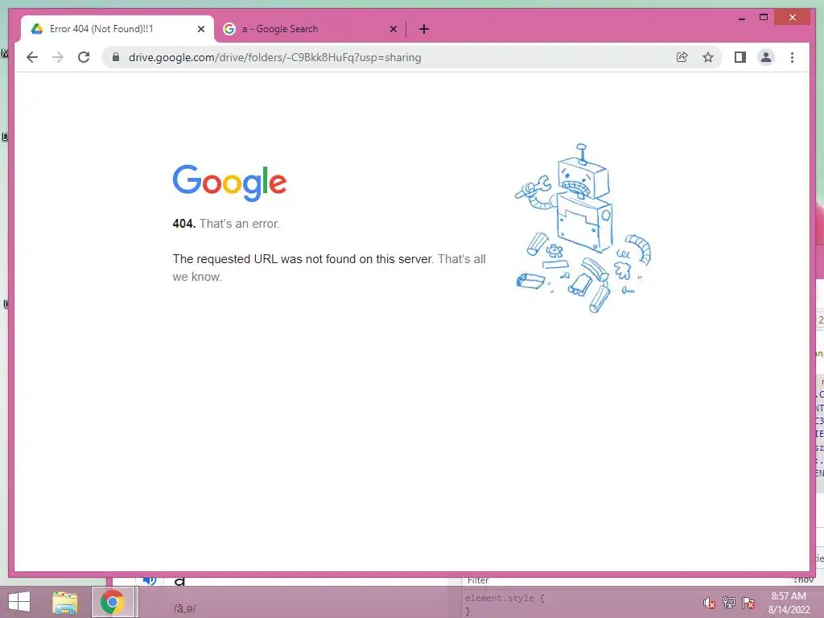This screenshot has height=618, width=824.
Task: Open the Windows Start menu
Action: click(x=19, y=602)
